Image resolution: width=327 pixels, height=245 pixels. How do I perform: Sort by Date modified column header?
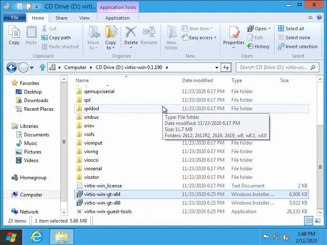click(197, 80)
